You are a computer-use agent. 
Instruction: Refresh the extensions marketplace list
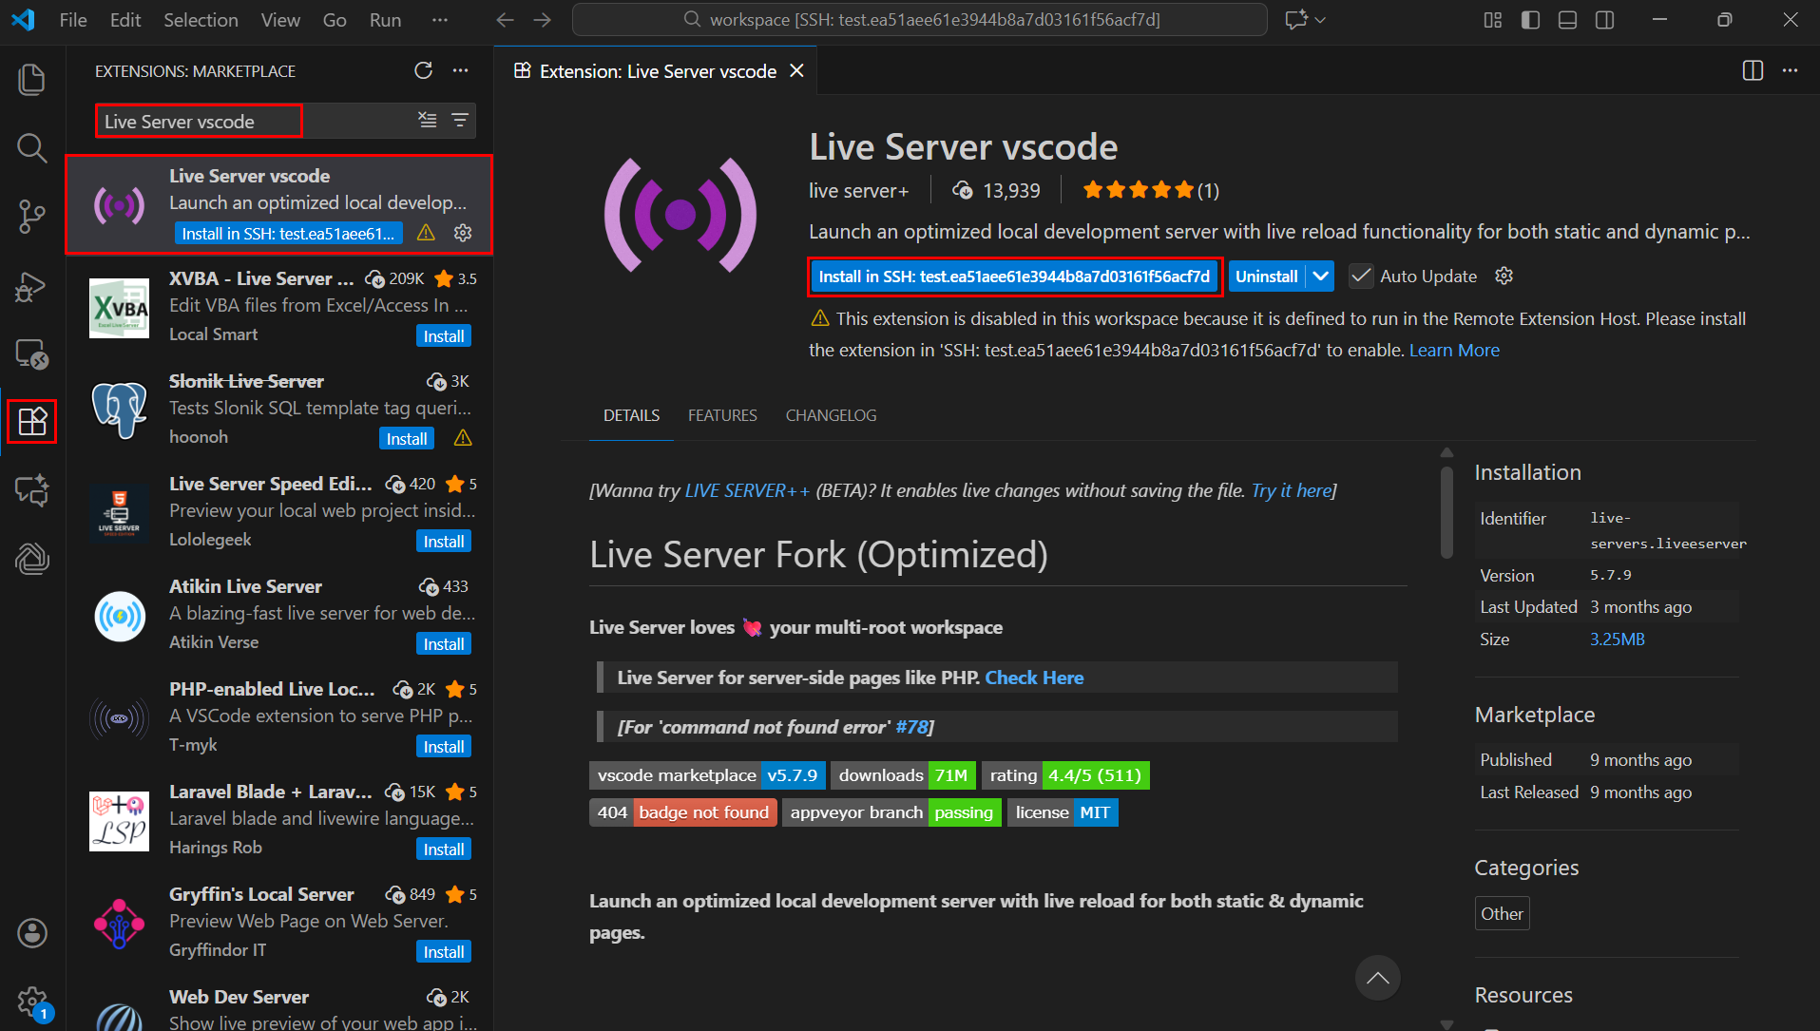click(423, 71)
